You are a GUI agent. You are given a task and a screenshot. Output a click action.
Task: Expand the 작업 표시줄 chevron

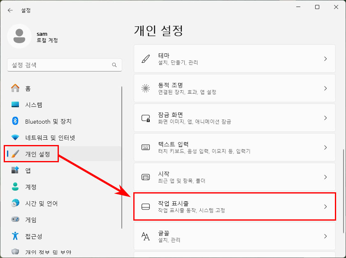coord(326,207)
